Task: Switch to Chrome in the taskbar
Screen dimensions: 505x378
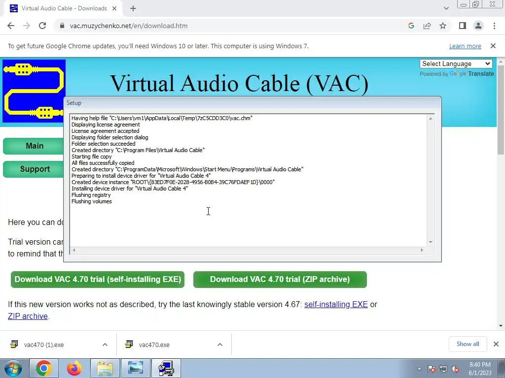Action: [44, 368]
